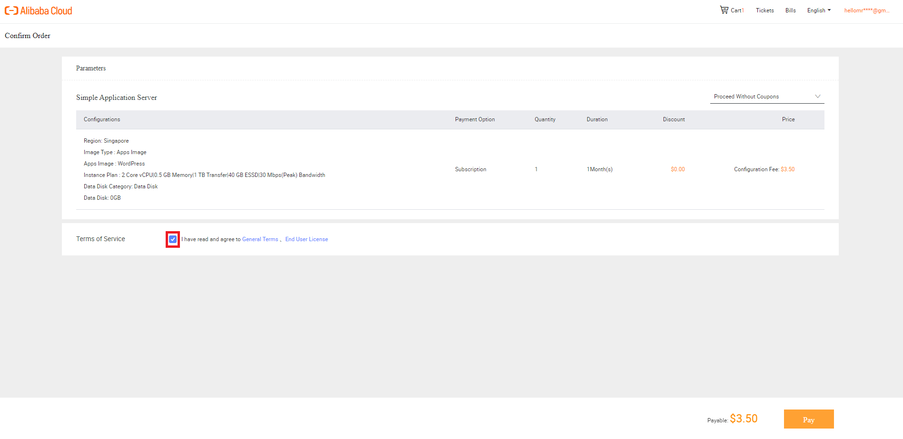903x439 pixels.
Task: Open the shopping cart icon
Action: pyautogui.click(x=724, y=10)
